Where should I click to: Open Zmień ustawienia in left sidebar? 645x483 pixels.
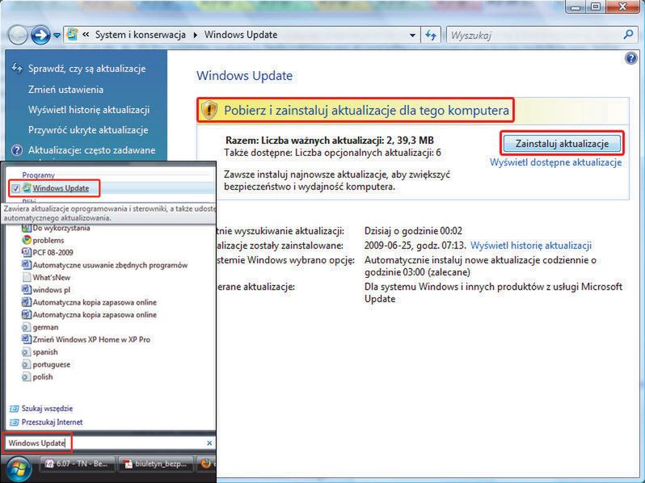pos(65,90)
